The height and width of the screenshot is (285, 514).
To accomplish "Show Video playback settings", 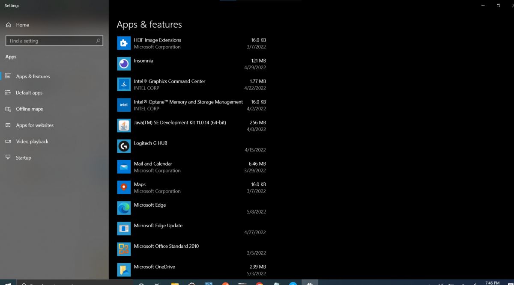I will click(54, 141).
